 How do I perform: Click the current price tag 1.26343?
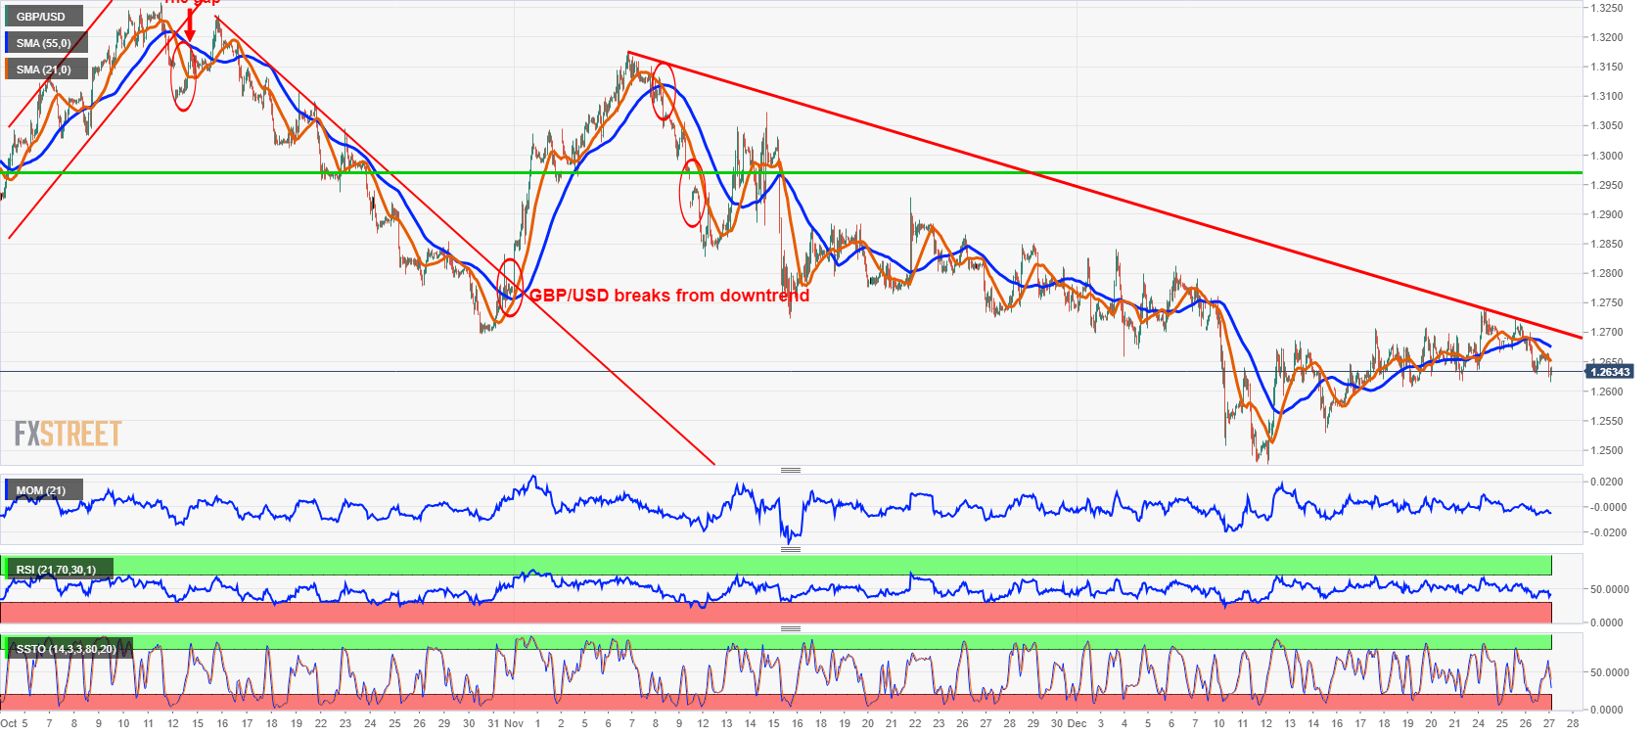(1610, 372)
